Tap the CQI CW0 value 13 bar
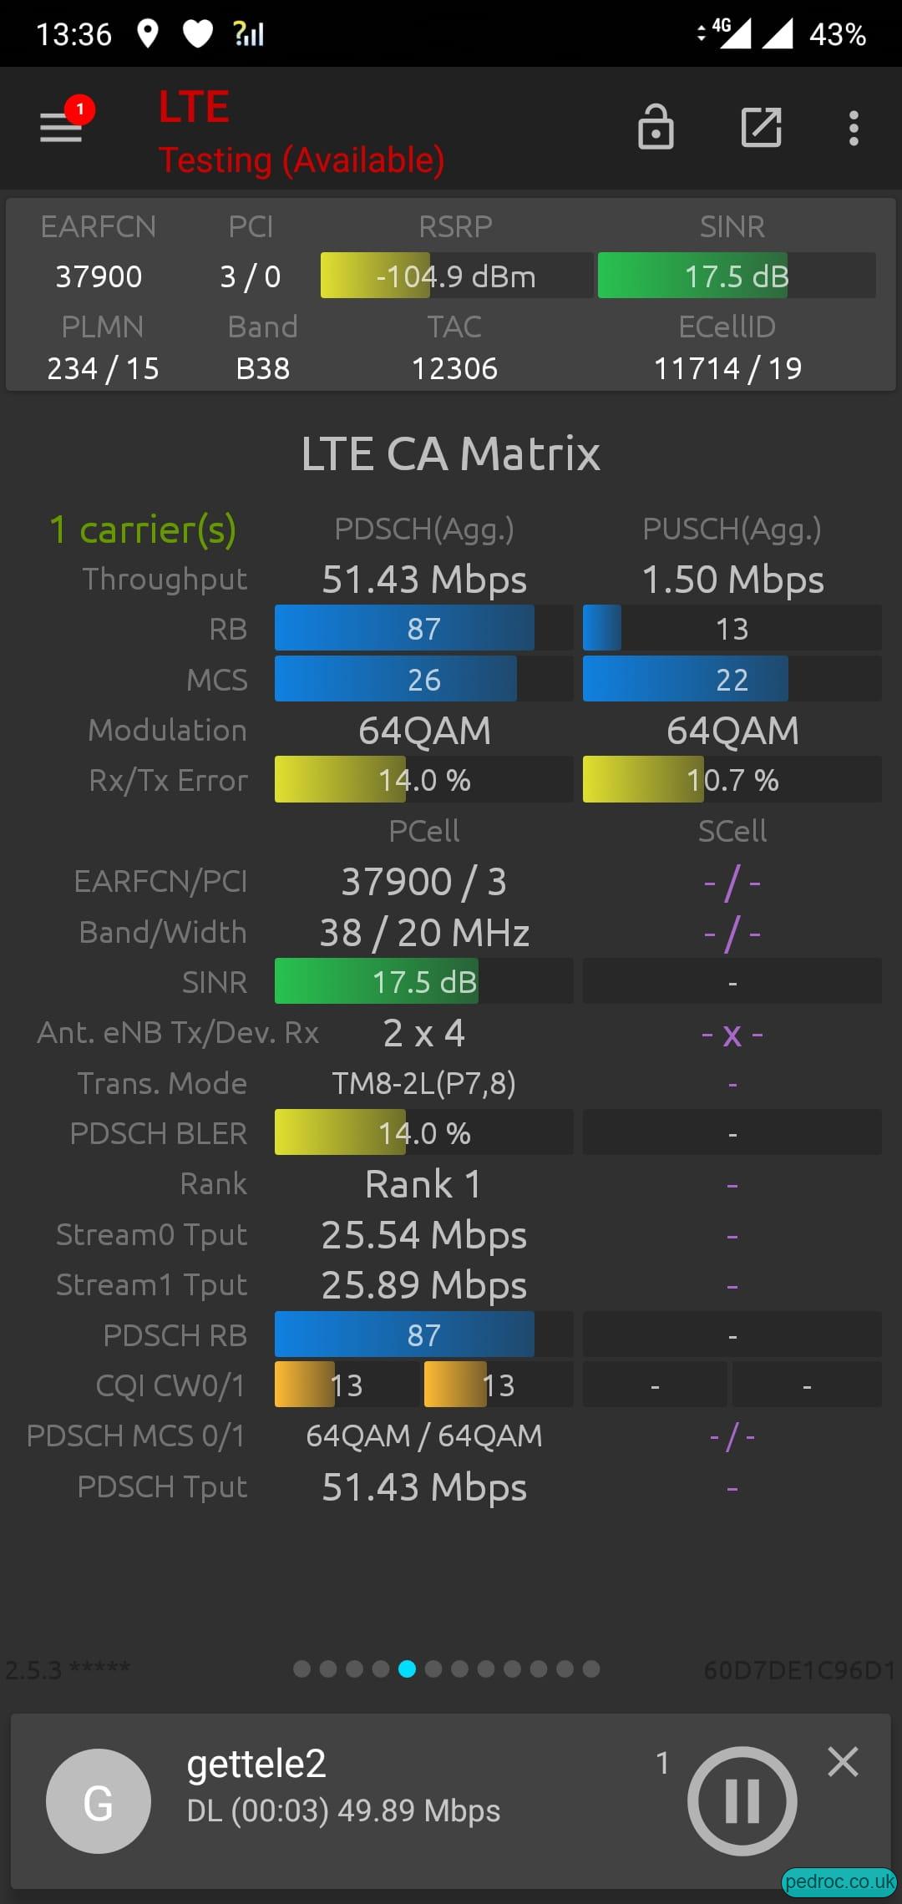 tap(347, 1385)
